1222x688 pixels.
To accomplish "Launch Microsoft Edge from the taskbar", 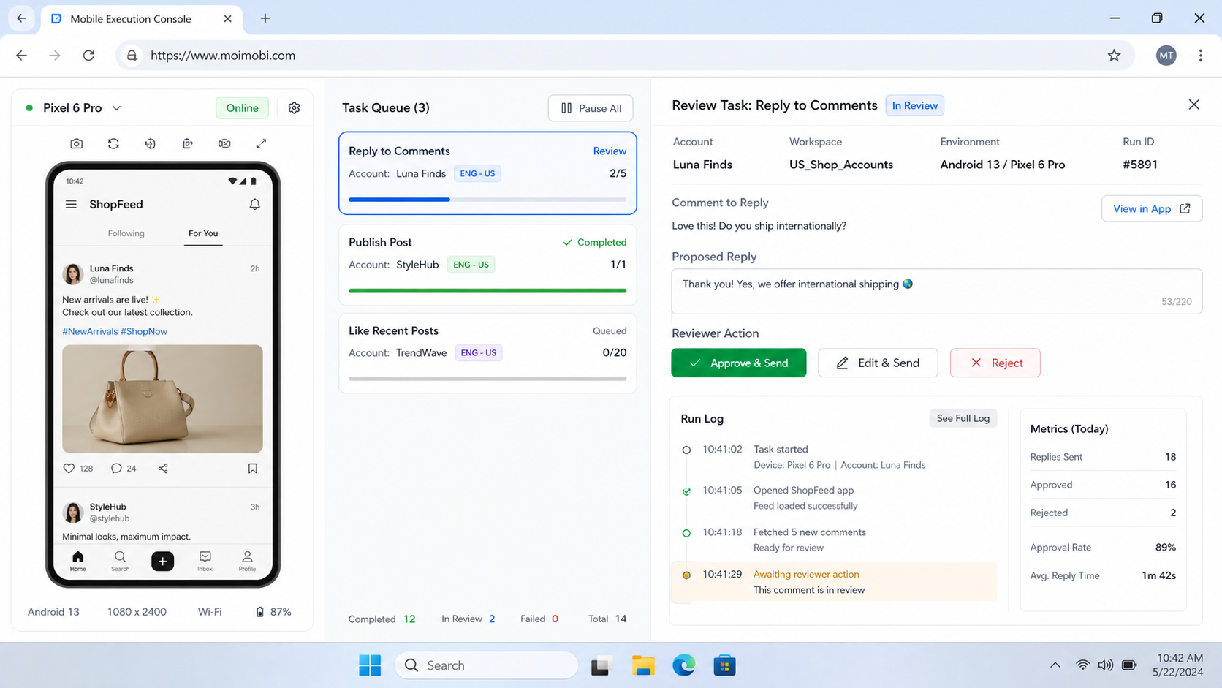I will point(684,665).
